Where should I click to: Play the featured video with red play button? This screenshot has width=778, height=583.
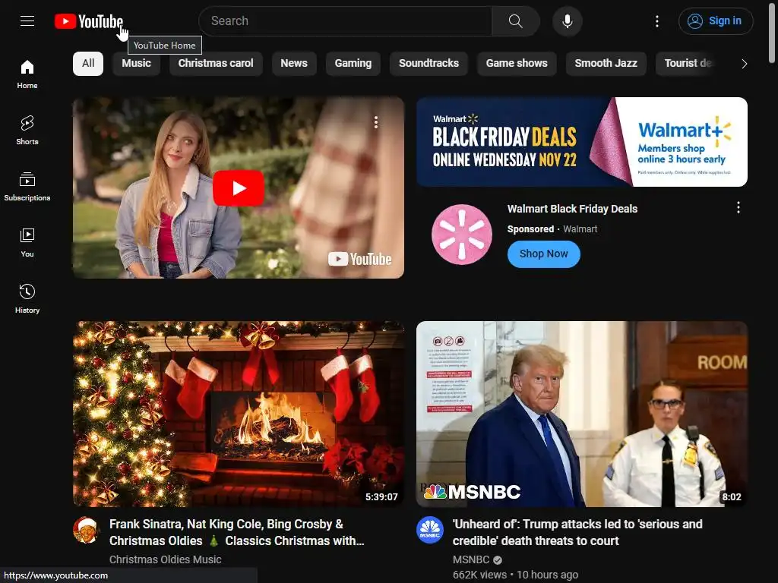point(238,188)
